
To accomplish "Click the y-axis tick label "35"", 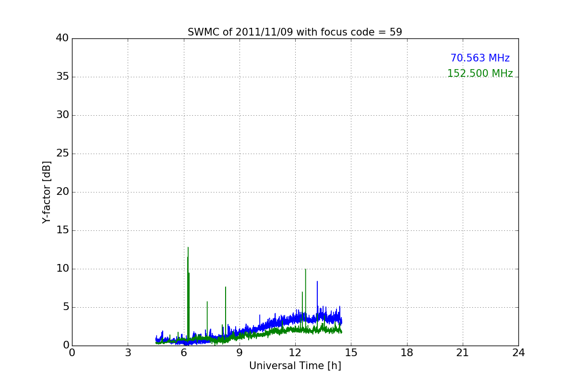I will pos(62,77).
